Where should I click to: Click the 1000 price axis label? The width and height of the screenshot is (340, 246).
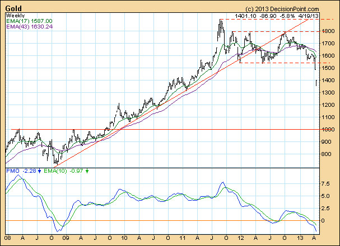(329, 130)
